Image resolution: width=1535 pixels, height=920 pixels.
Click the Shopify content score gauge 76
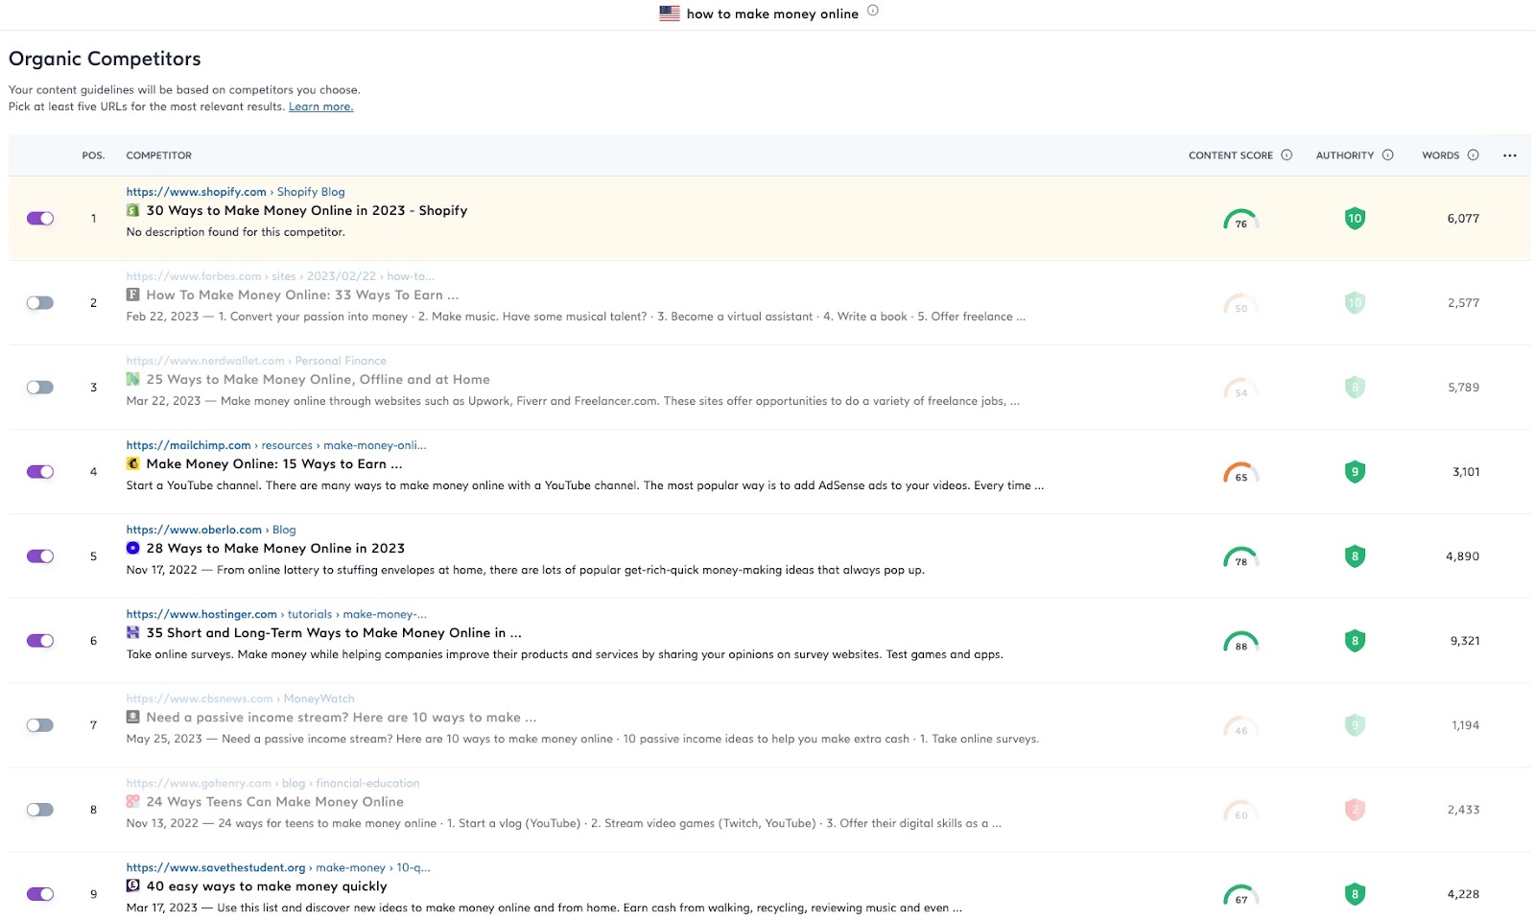1241,220
